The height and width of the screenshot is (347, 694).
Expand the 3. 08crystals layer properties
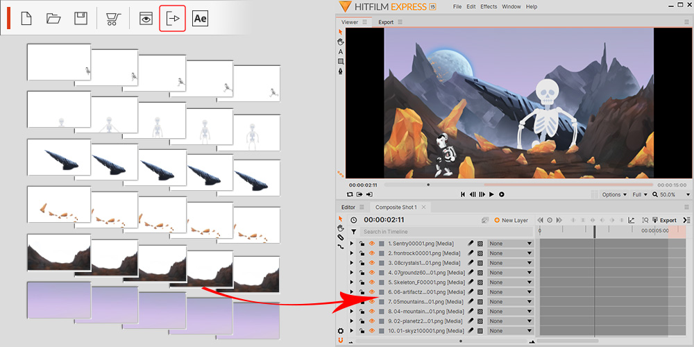pyautogui.click(x=352, y=263)
